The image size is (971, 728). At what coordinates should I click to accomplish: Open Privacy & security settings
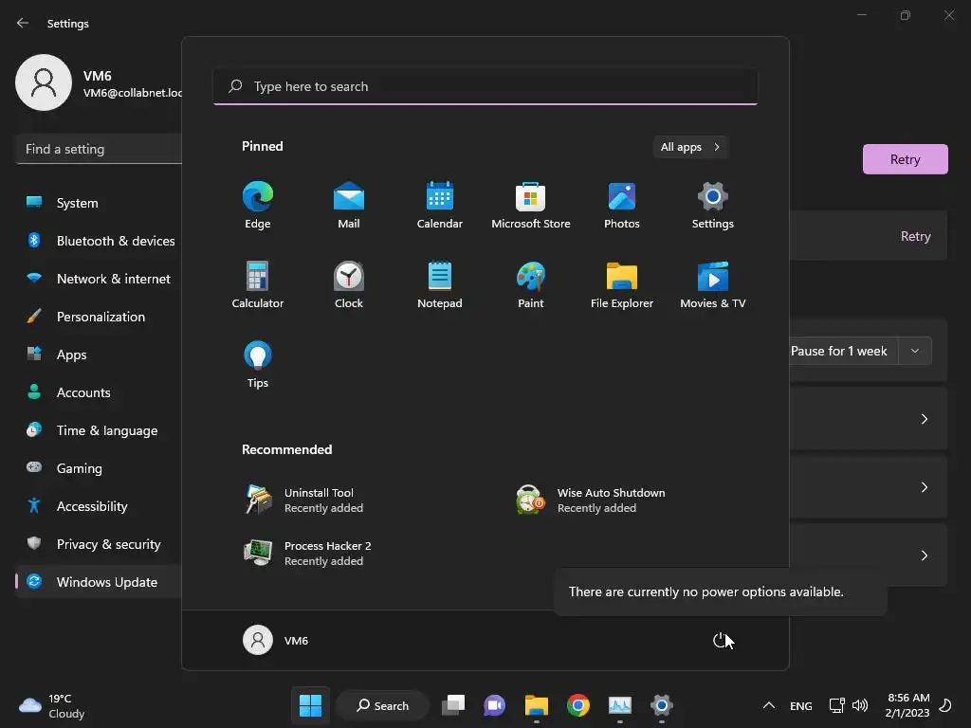click(x=99, y=544)
